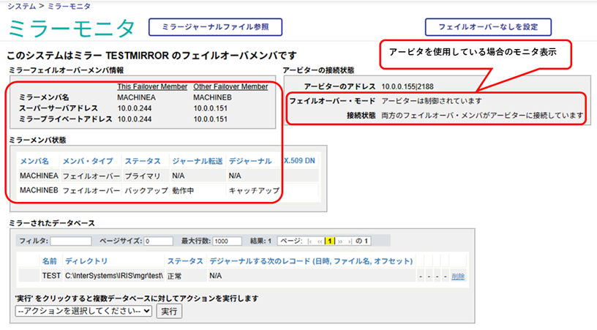Select current page number 1 in pager
597x330 pixels.
click(x=330, y=241)
